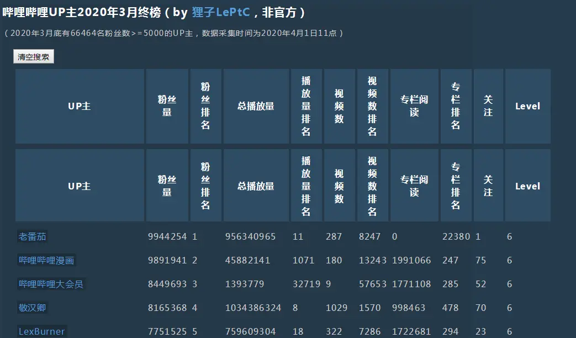
Task: Select 敬汉卿 video count 1029
Action: click(336, 308)
